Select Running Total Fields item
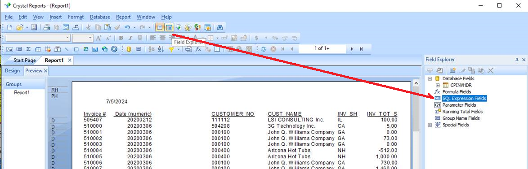Screen dimensions: 528x169 (462, 112)
